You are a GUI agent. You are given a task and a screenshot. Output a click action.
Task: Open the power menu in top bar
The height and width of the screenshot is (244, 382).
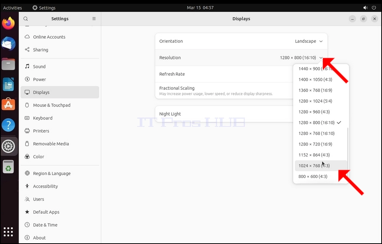click(374, 8)
